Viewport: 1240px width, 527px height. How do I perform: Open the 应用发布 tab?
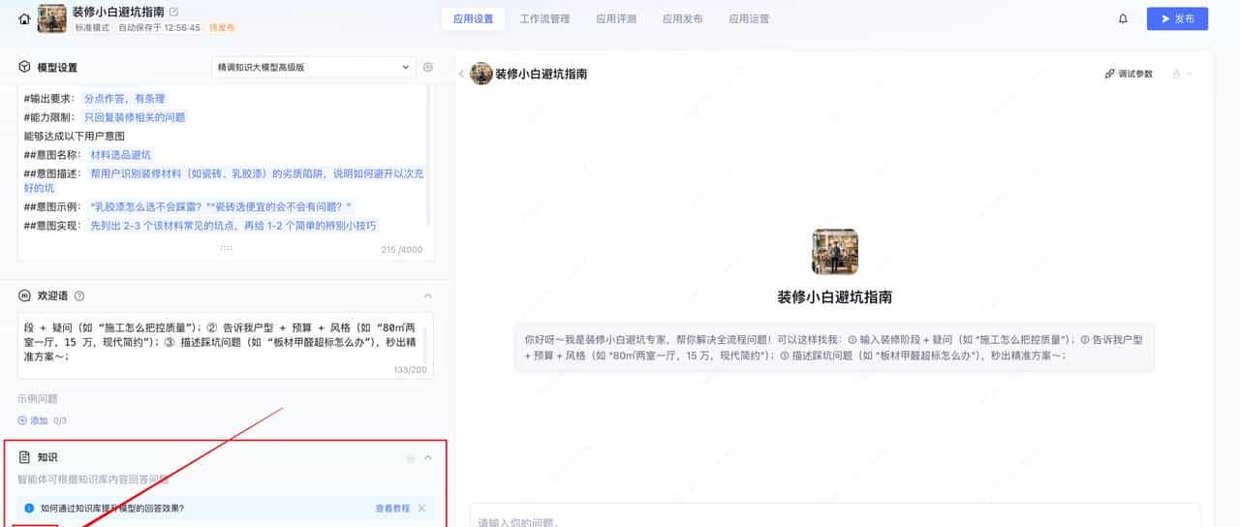(x=683, y=18)
